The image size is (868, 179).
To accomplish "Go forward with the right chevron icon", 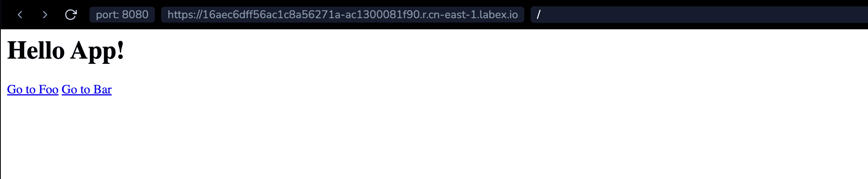I will [x=45, y=15].
